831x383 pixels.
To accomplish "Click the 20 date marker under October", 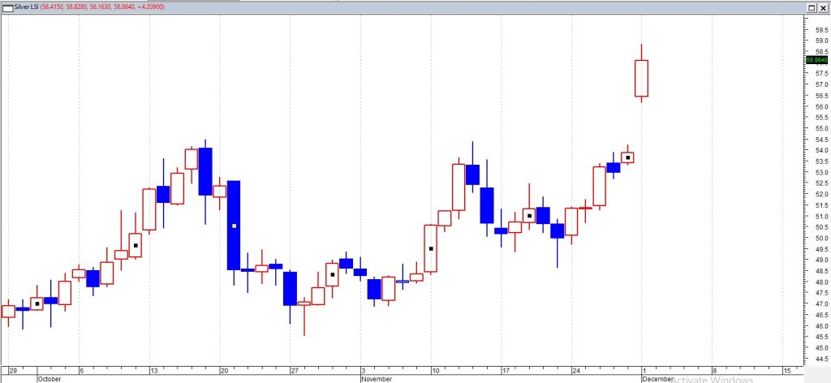I will [x=224, y=370].
